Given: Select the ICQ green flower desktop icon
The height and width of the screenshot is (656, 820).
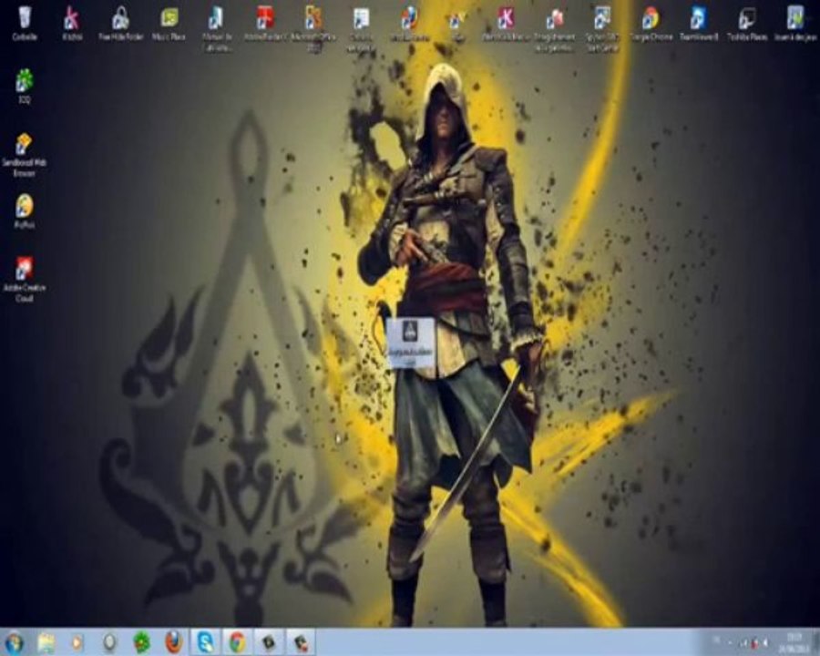Looking at the screenshot, I should [x=24, y=86].
